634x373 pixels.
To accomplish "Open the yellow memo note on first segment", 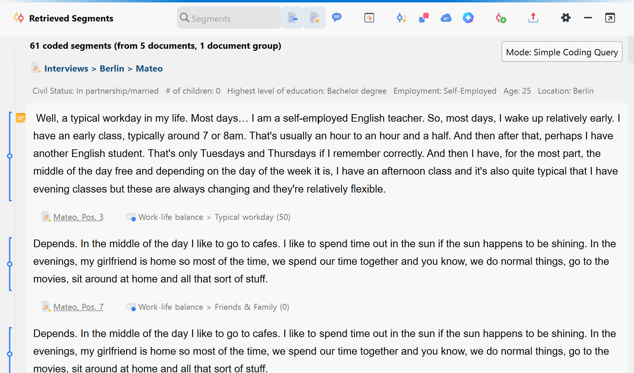I will click(21, 118).
